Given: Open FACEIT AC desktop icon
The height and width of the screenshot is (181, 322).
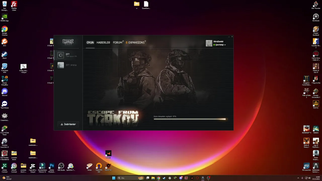Looking at the screenshot, I should pyautogui.click(x=108, y=167).
